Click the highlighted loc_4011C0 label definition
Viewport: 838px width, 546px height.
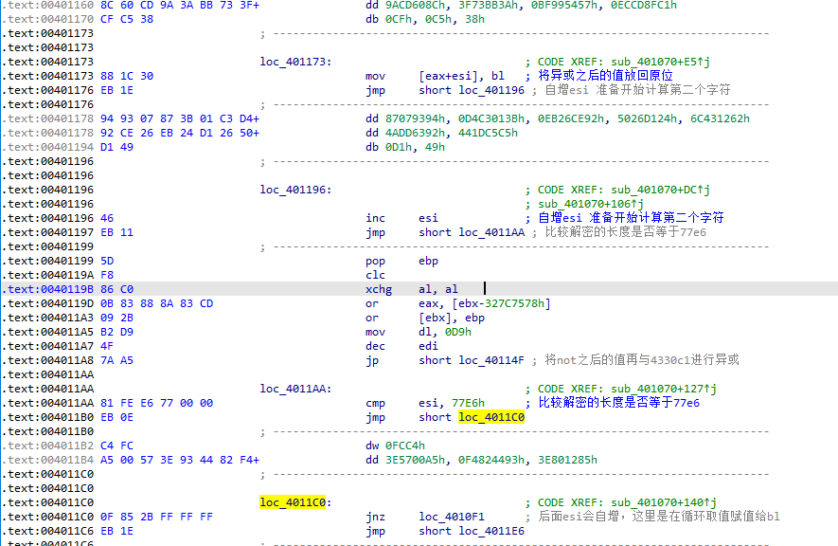click(294, 502)
